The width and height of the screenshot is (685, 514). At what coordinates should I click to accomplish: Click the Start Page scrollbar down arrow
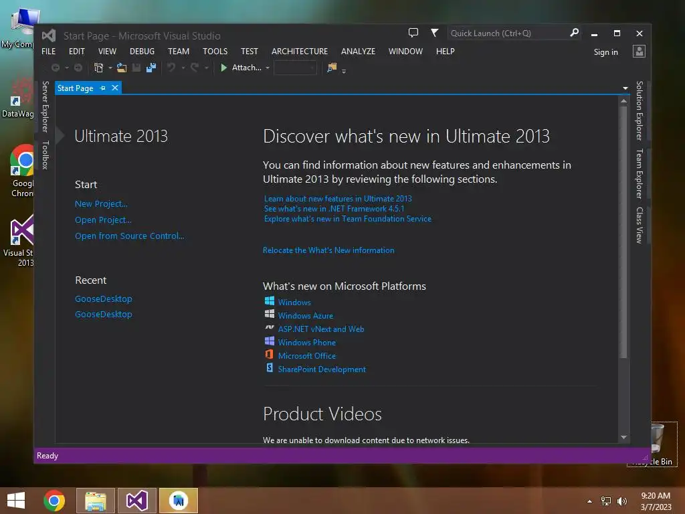click(623, 437)
